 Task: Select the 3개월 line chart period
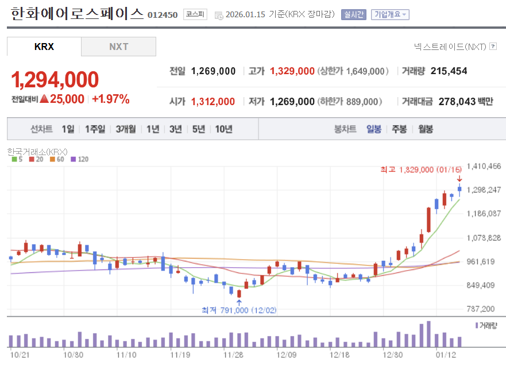126,129
